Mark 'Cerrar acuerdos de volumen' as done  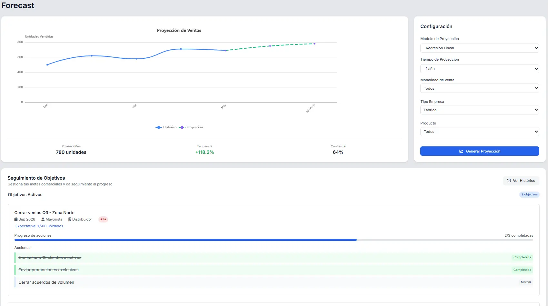(525, 282)
